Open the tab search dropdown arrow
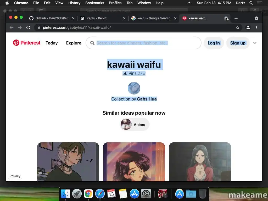 click(256, 18)
